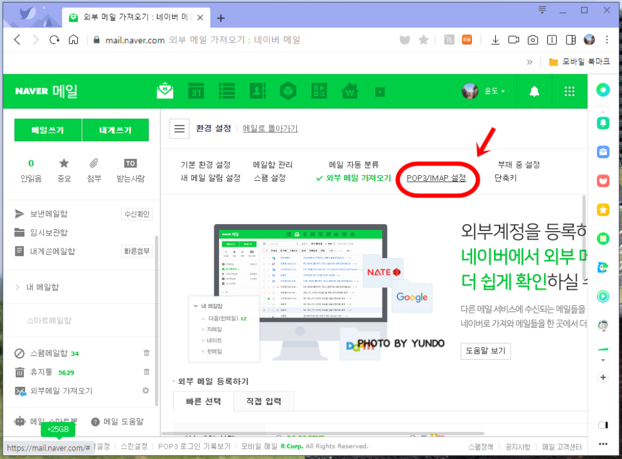The width and height of the screenshot is (622, 459).
Task: Show unread mail via 안읽음 counter
Action: tap(31, 171)
